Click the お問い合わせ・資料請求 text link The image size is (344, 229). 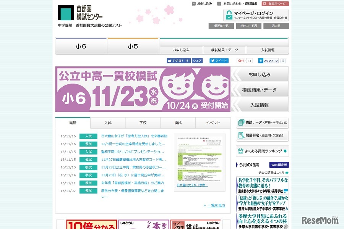(x=240, y=4)
